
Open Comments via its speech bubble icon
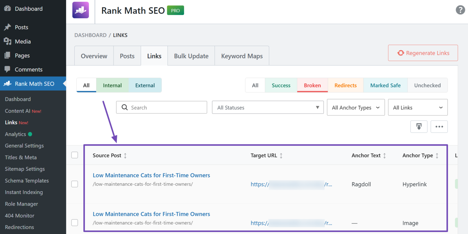(7, 69)
